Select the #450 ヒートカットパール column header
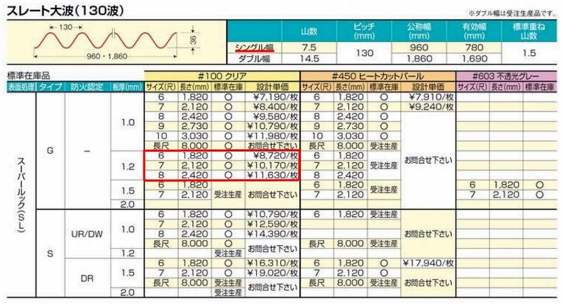The image size is (564, 304). [x=377, y=77]
